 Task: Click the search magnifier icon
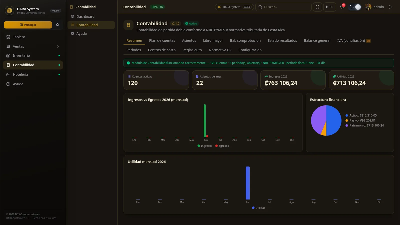click(260, 7)
